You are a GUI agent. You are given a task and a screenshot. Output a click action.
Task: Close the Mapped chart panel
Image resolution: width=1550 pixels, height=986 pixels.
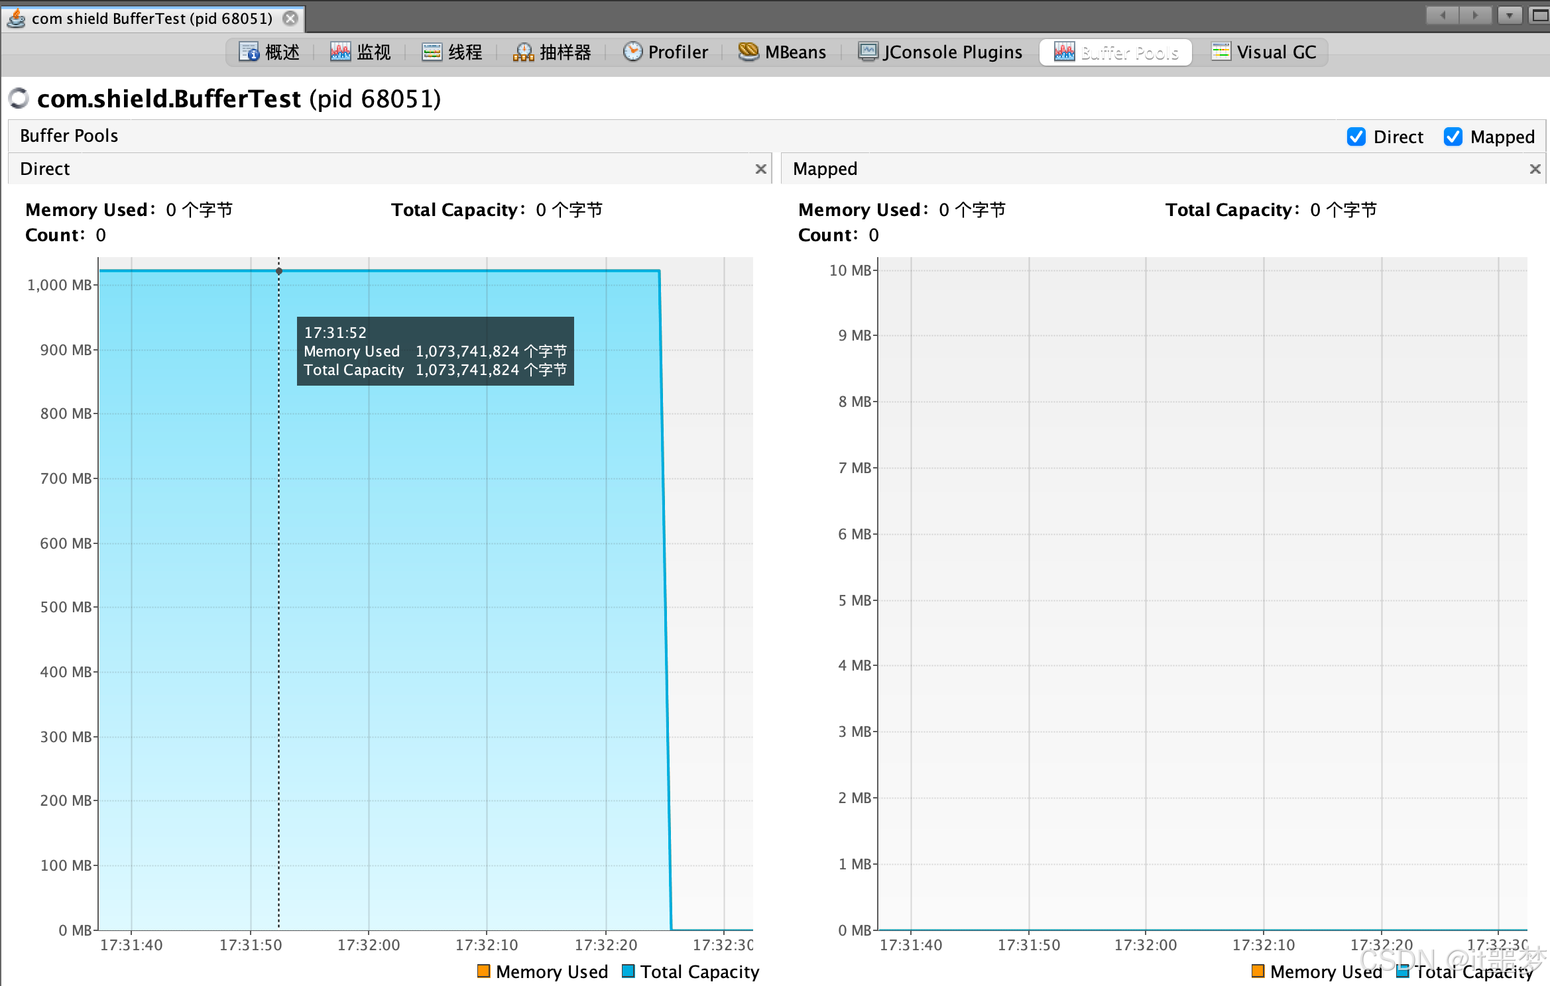pyautogui.click(x=1535, y=169)
